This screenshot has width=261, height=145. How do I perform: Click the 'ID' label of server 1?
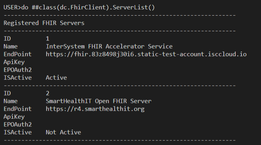pos(7,39)
